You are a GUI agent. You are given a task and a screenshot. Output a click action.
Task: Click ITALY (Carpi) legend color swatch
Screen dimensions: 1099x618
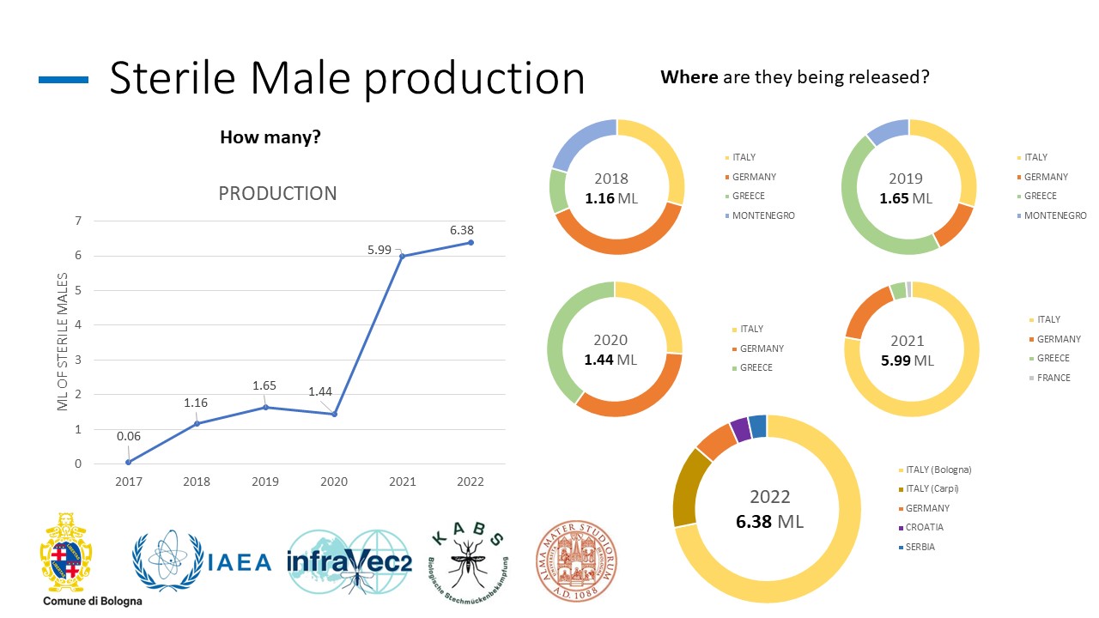(900, 489)
